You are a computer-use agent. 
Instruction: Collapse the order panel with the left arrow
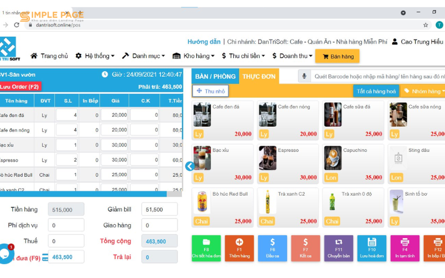pyautogui.click(x=189, y=166)
